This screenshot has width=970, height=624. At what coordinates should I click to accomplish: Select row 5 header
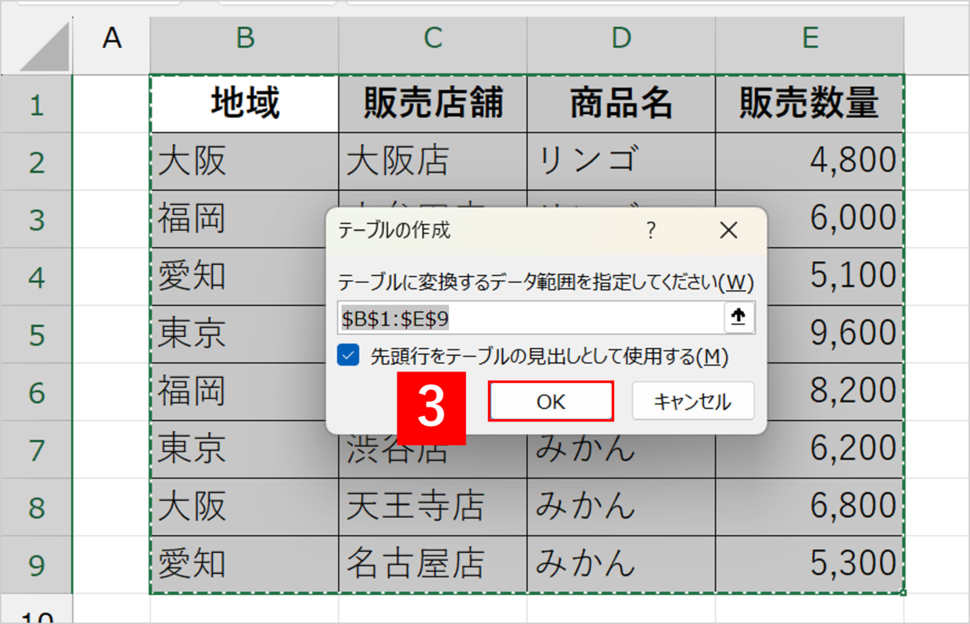click(37, 334)
